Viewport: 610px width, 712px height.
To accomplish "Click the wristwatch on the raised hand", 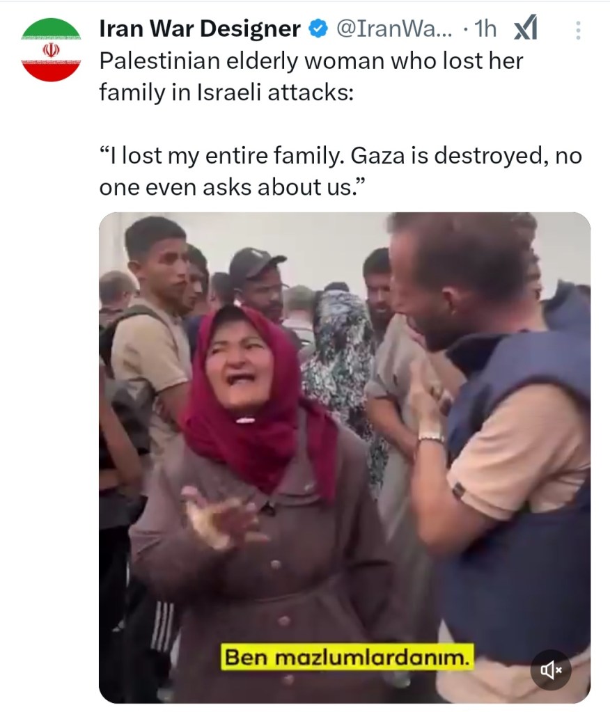I will 430,438.
